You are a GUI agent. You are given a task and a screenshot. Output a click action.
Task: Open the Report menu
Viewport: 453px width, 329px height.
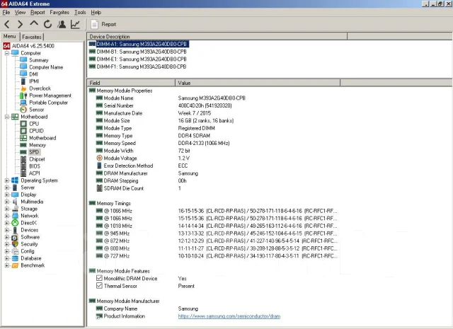[x=38, y=13]
